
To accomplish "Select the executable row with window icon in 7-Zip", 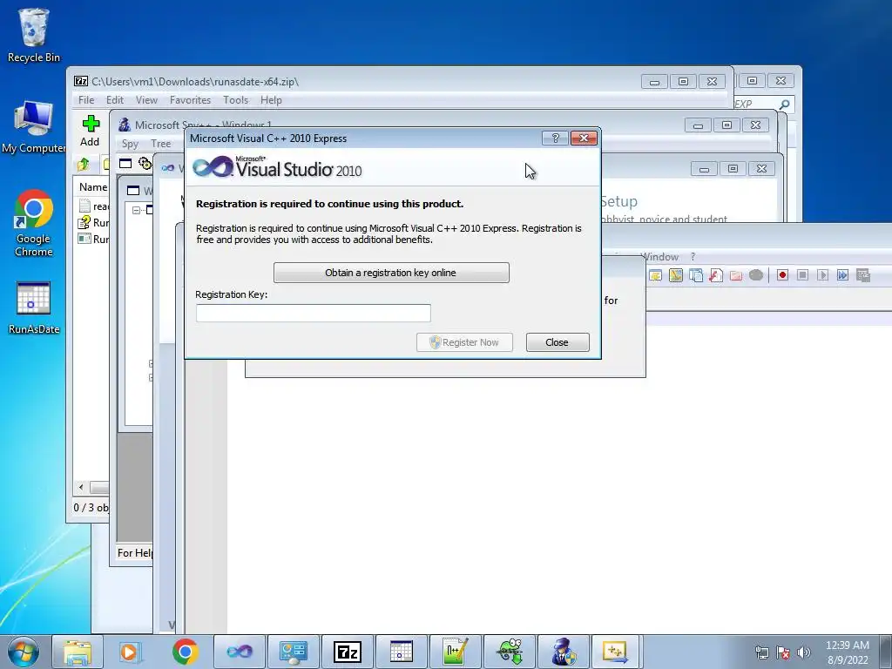I will [x=94, y=239].
